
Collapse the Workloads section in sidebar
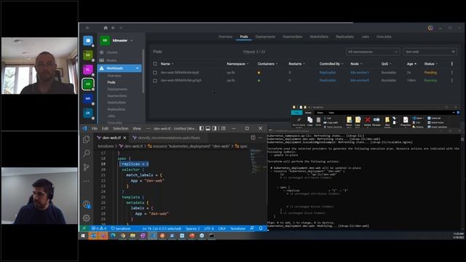click(138, 68)
